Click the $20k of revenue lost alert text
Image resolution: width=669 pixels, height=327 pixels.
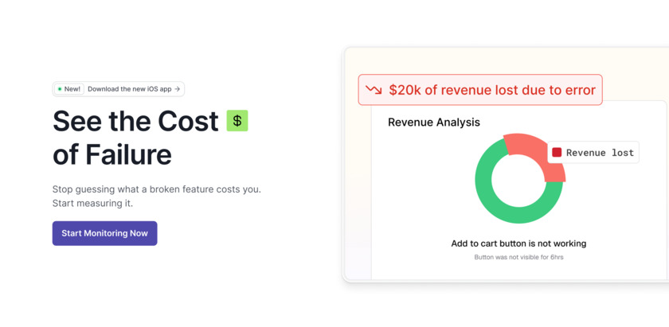click(x=491, y=90)
